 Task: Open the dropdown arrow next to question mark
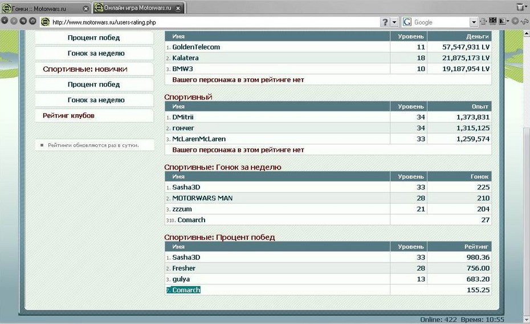point(394,22)
